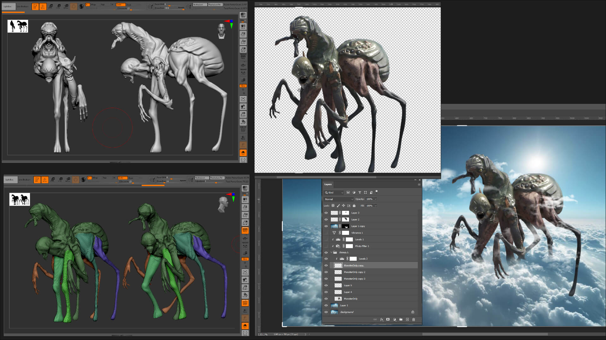Select the Photo Filter 1 layer
The width and height of the screenshot is (606, 340).
[x=373, y=246]
